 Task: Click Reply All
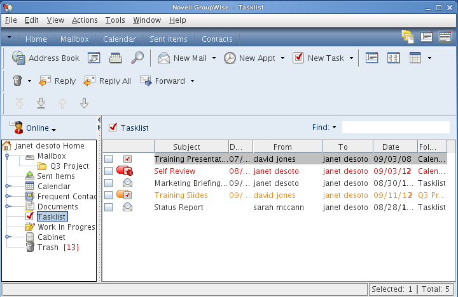(x=108, y=81)
